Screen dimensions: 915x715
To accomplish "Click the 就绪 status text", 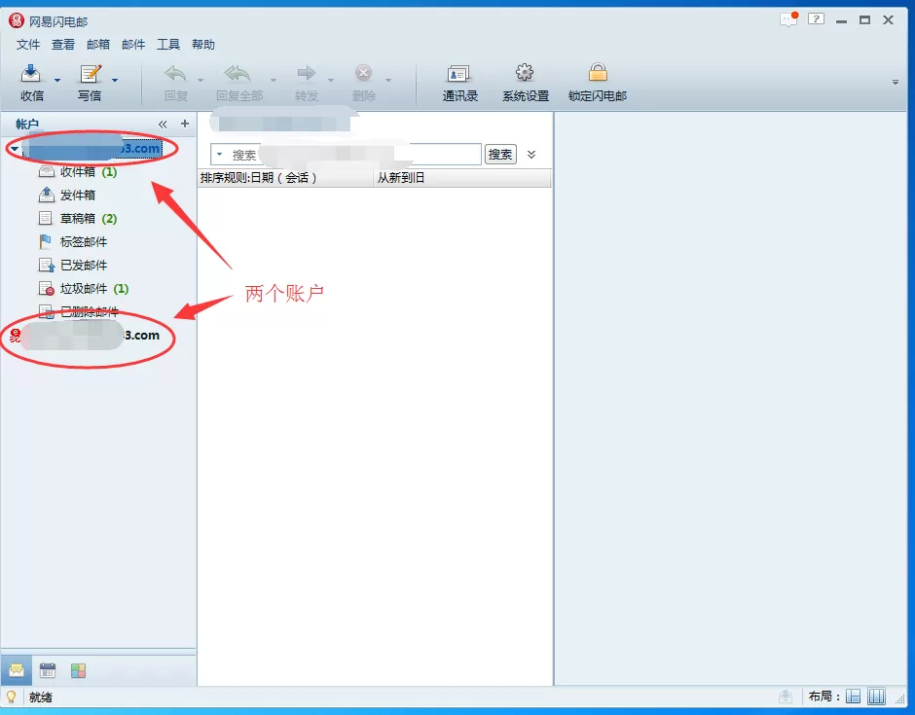I will click(40, 697).
